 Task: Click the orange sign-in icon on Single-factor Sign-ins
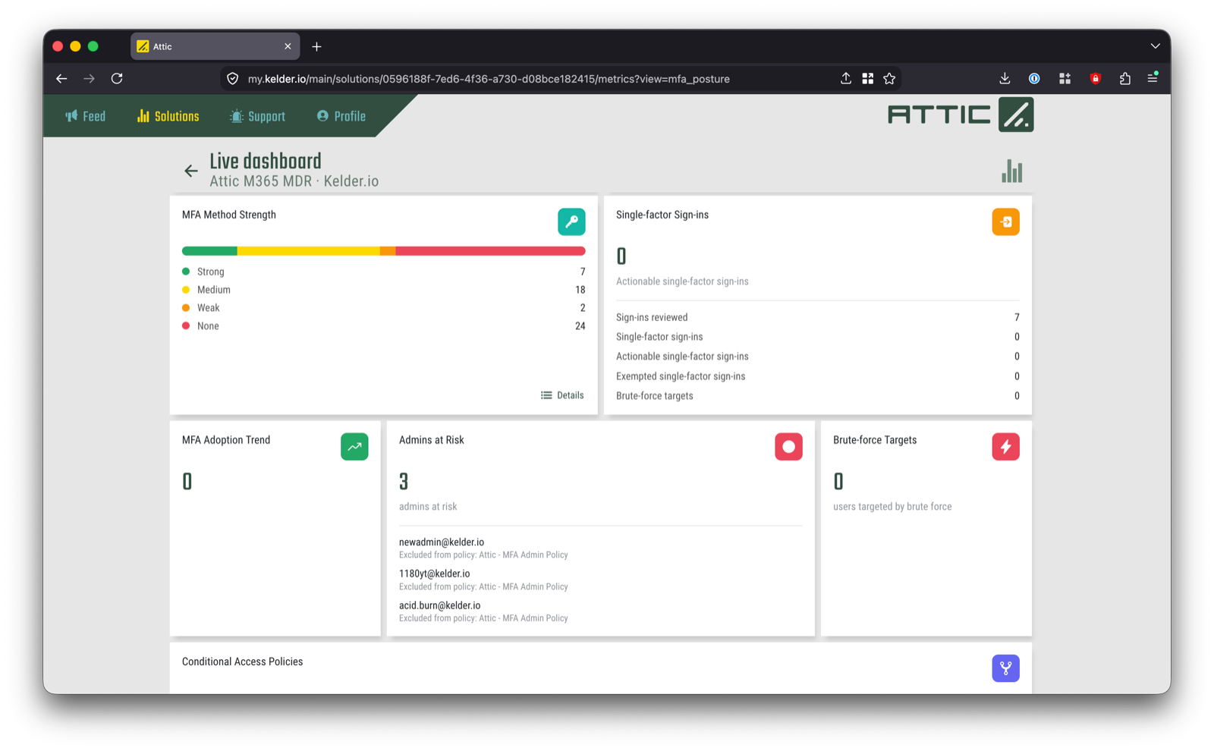1005,222
